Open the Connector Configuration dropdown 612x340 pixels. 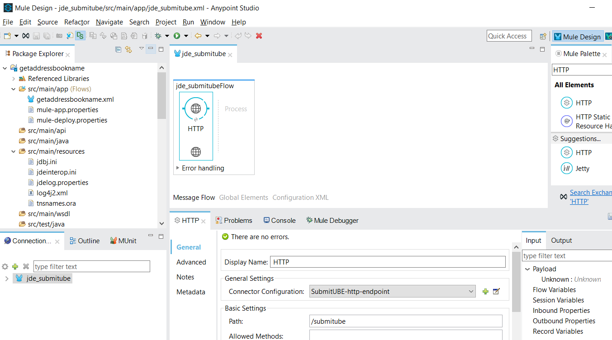click(393, 292)
